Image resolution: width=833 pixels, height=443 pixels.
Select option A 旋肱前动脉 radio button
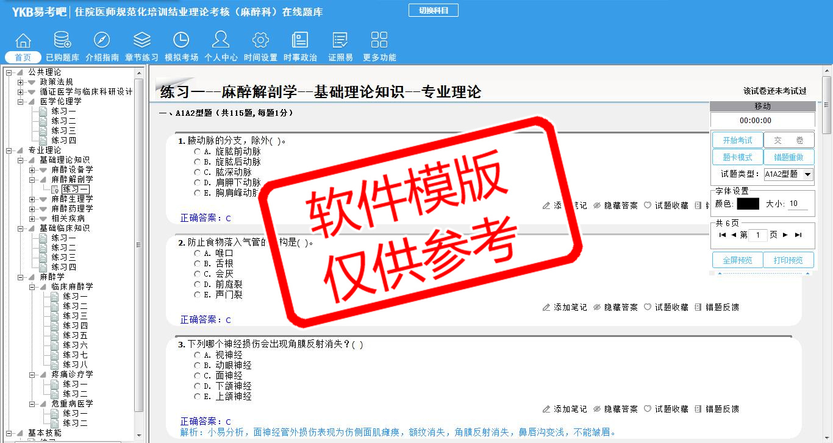click(198, 152)
